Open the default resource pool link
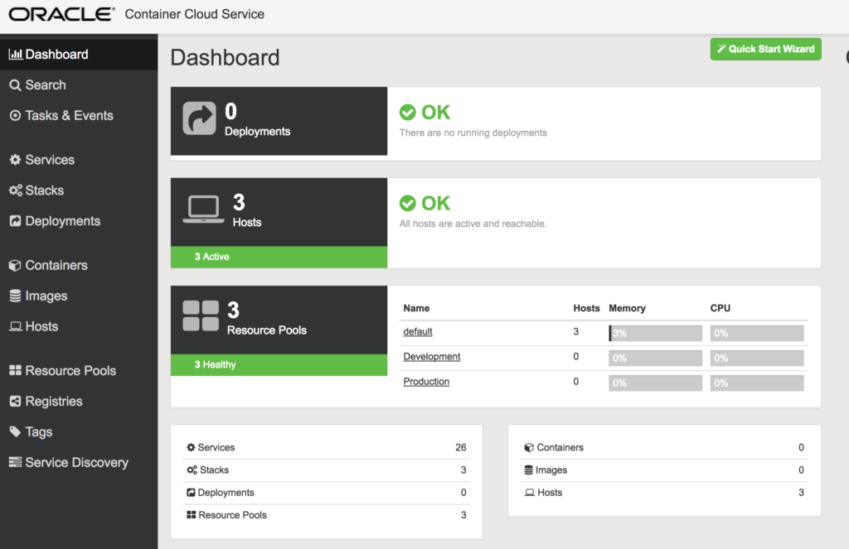Viewport: 849px width, 549px height. (x=418, y=331)
